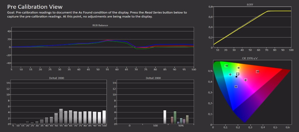Select the RGB Balance chart title
This screenshot has width=299, height=132.
[100, 25]
